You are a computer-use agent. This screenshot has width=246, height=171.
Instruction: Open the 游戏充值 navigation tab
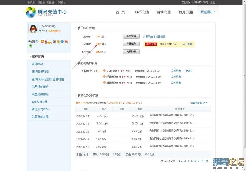[164, 12]
